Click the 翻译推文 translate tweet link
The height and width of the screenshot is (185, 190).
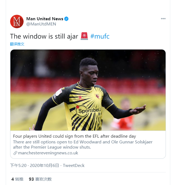tap(17, 44)
